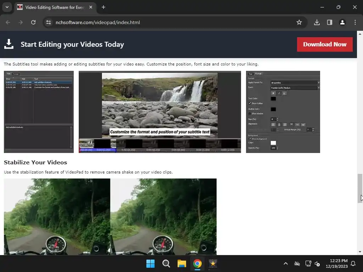Image resolution: width=363 pixels, height=272 pixels.
Task: Open the Windows Start menu
Action: pos(150,263)
